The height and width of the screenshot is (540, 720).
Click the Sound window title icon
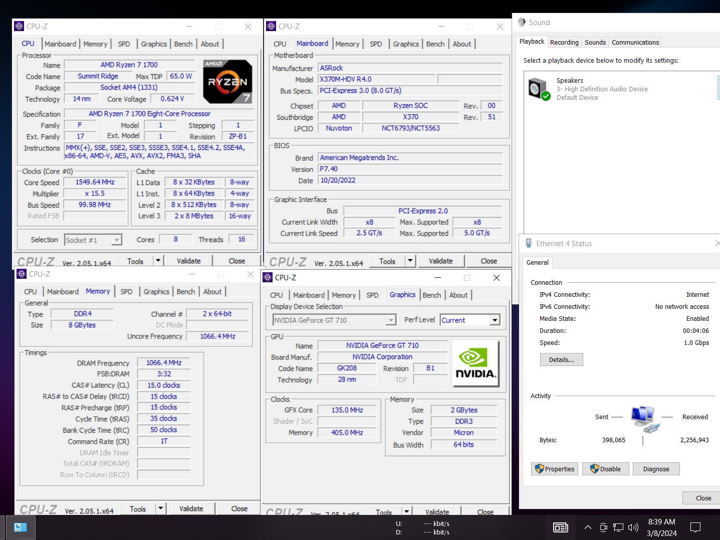(522, 22)
